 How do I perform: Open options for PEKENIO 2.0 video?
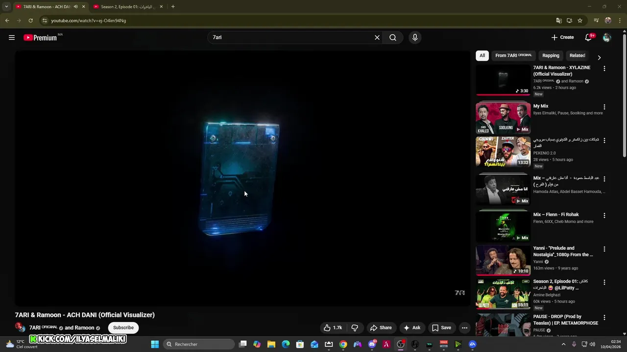click(x=604, y=140)
